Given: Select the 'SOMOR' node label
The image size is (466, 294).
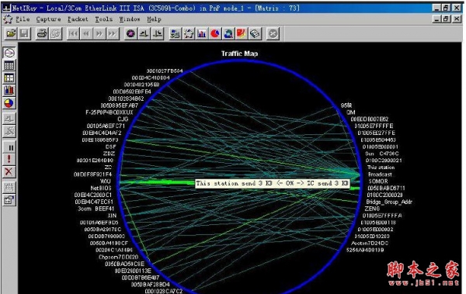Looking at the screenshot, I should tap(378, 182).
